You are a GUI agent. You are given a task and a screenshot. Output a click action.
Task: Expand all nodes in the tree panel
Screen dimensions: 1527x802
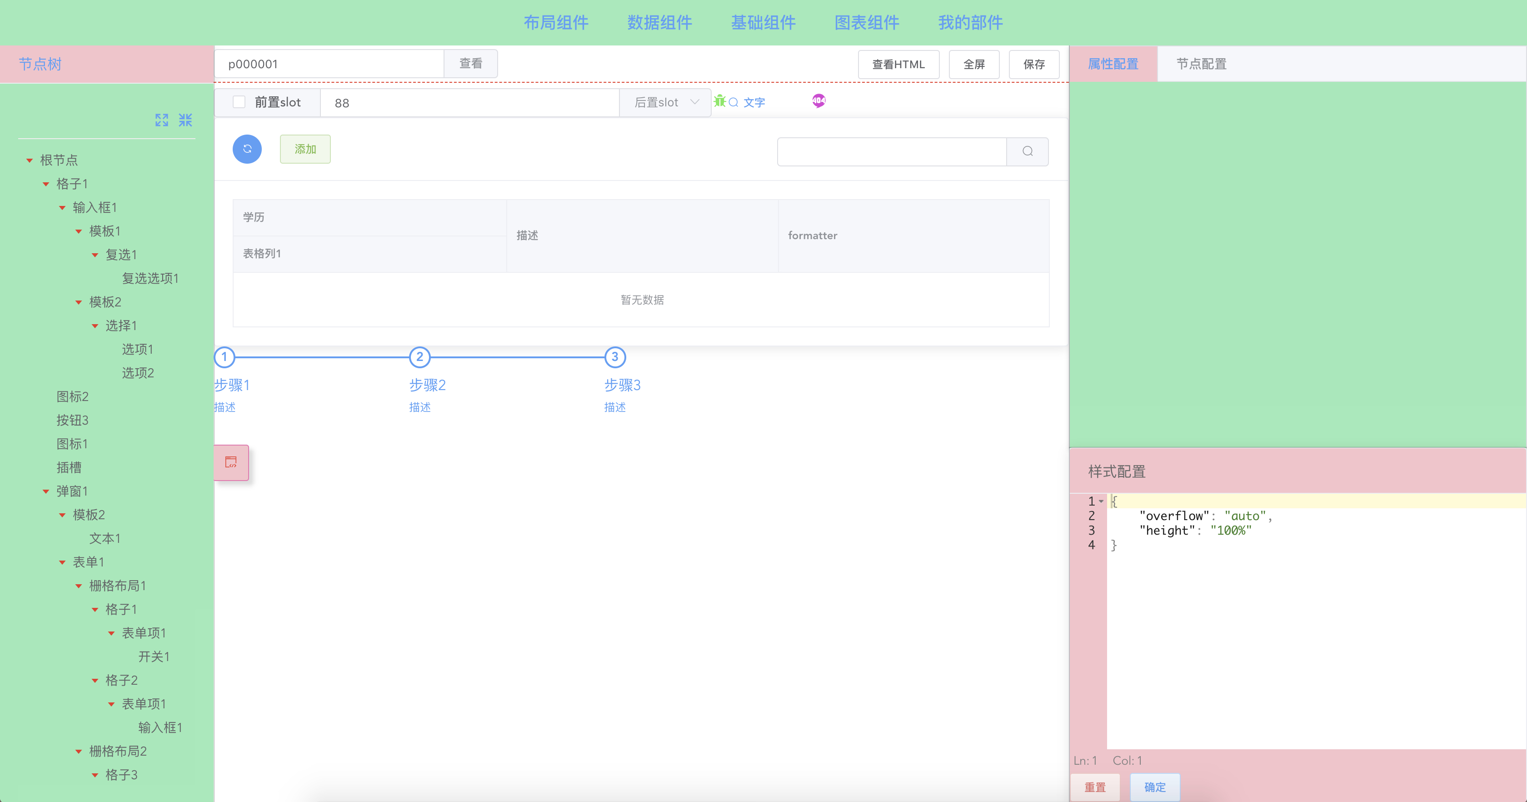point(162,120)
